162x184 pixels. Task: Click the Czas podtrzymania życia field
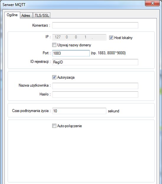[x=79, y=111]
